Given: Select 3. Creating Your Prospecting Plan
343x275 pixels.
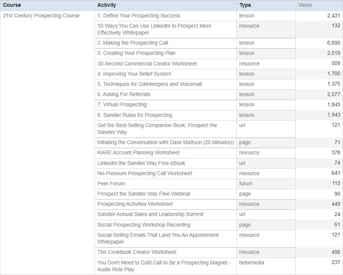Looking at the screenshot, I should pyautogui.click(x=136, y=53).
